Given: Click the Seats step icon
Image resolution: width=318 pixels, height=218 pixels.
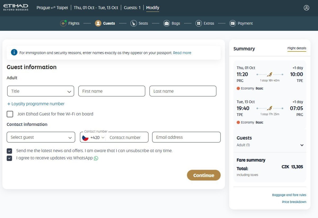Looking at the screenshot, I should tap(134, 23).
